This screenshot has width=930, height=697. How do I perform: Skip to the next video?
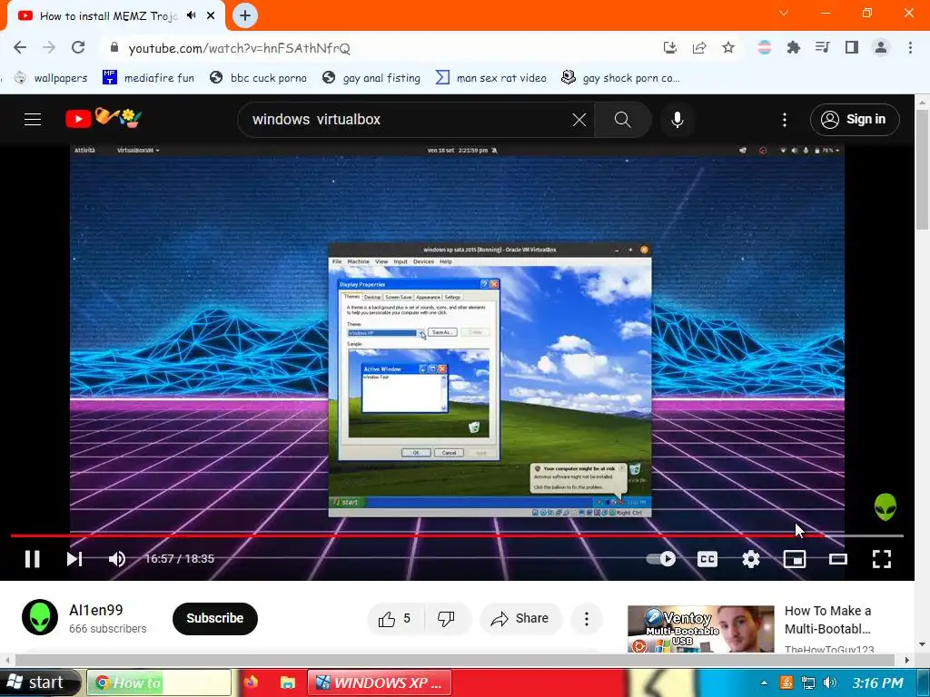coord(74,559)
